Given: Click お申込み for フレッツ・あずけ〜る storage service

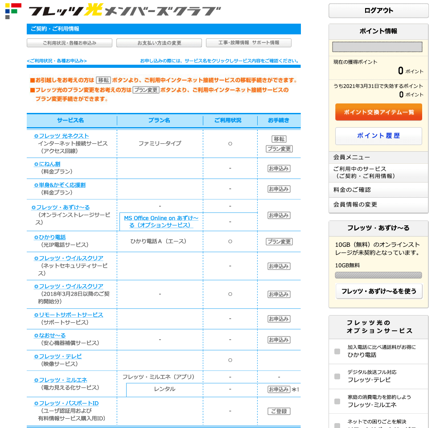Looking at the screenshot, I should coord(279,216).
